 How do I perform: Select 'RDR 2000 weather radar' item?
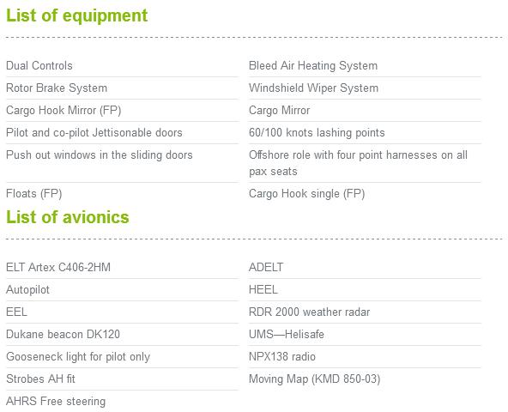(x=309, y=312)
